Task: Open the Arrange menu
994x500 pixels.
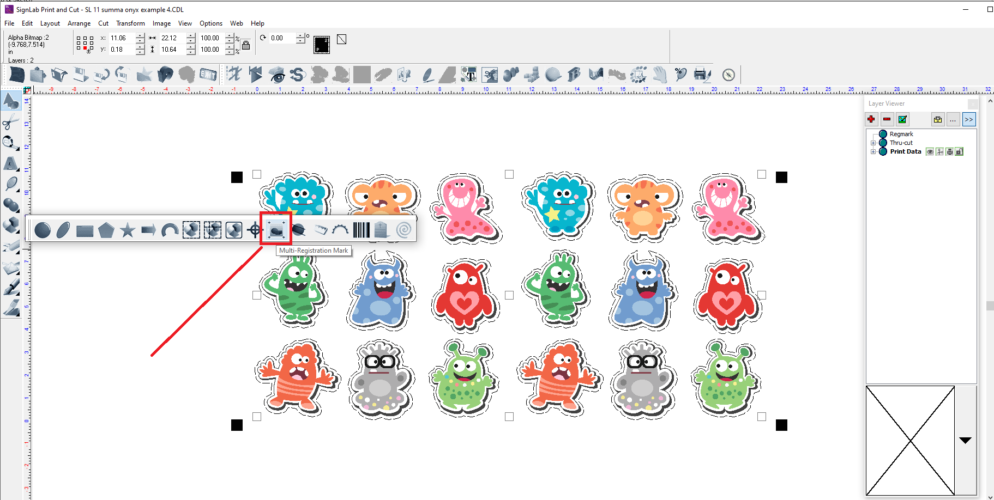Action: tap(79, 23)
